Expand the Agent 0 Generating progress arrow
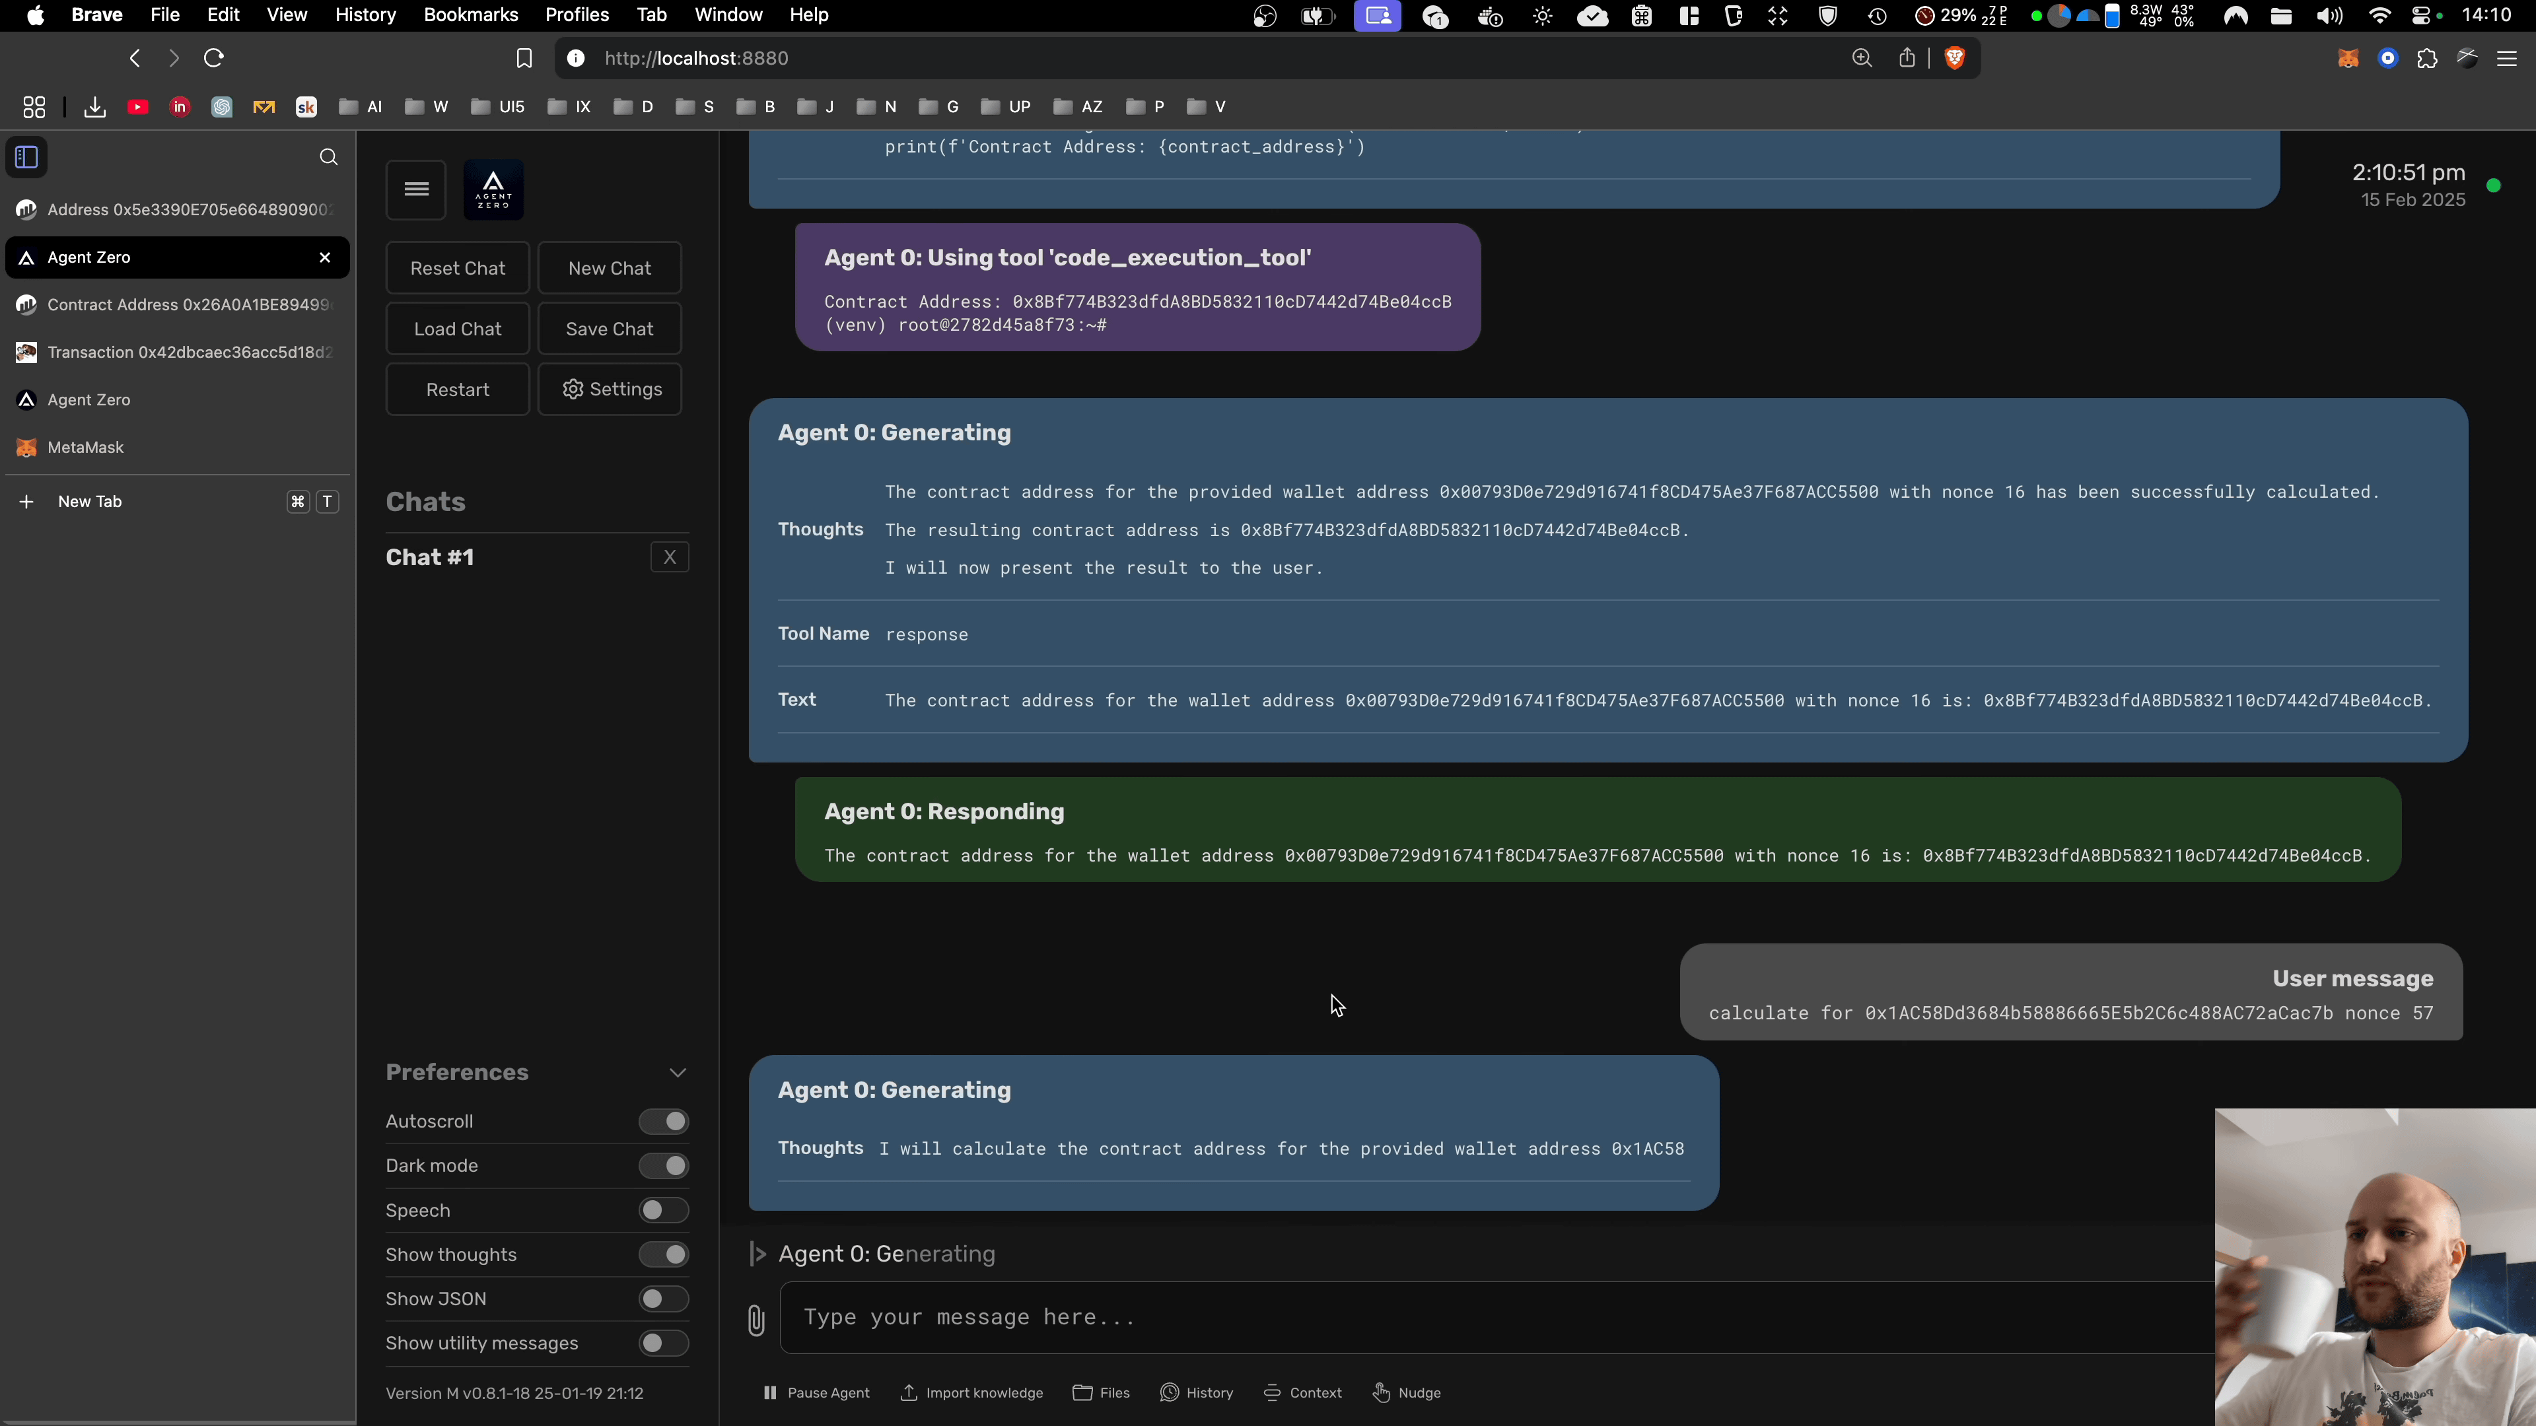The image size is (2536, 1426). tap(758, 1254)
